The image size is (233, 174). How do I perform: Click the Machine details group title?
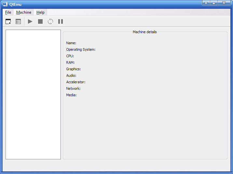coord(145,32)
